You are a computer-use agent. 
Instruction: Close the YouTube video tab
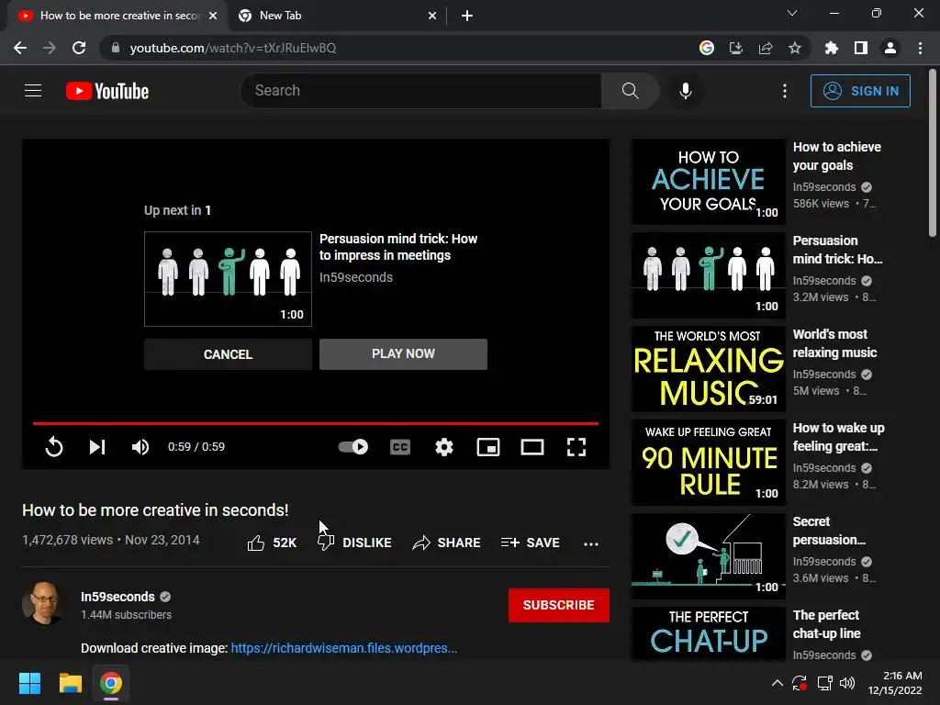tap(213, 16)
